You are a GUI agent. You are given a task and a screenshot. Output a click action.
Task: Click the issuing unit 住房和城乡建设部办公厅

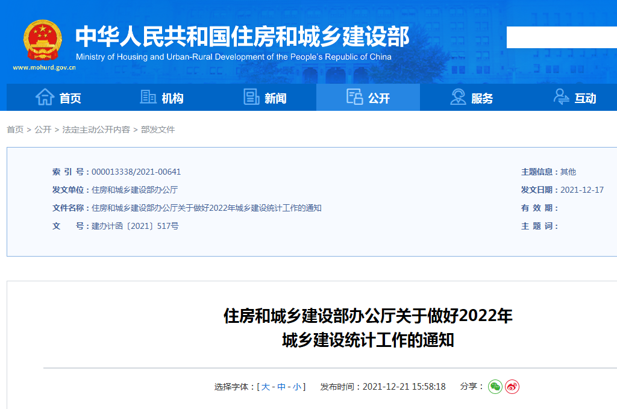click(134, 190)
